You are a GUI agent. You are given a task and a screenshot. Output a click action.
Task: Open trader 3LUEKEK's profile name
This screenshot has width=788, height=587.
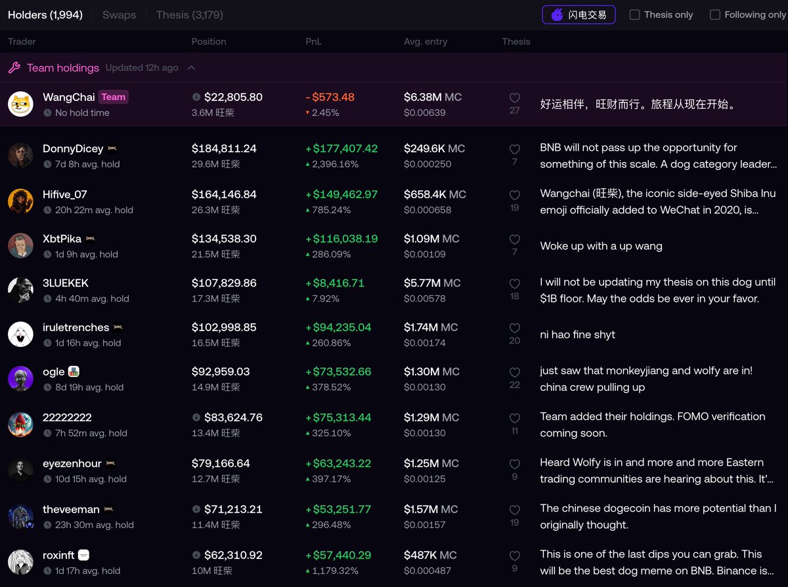click(x=66, y=283)
